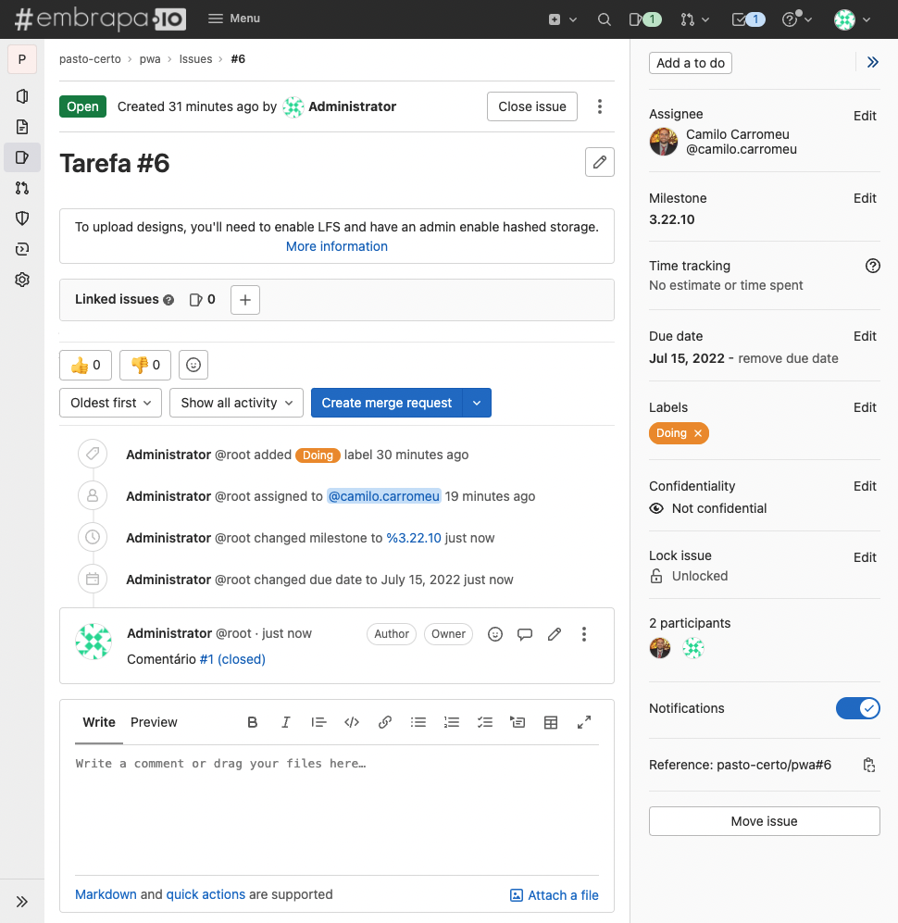Click inside the comment text area

point(337,811)
